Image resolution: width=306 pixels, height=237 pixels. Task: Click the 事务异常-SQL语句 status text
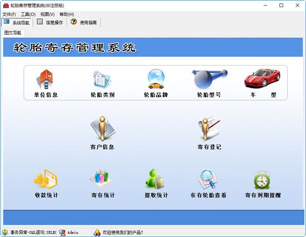pos(33,233)
